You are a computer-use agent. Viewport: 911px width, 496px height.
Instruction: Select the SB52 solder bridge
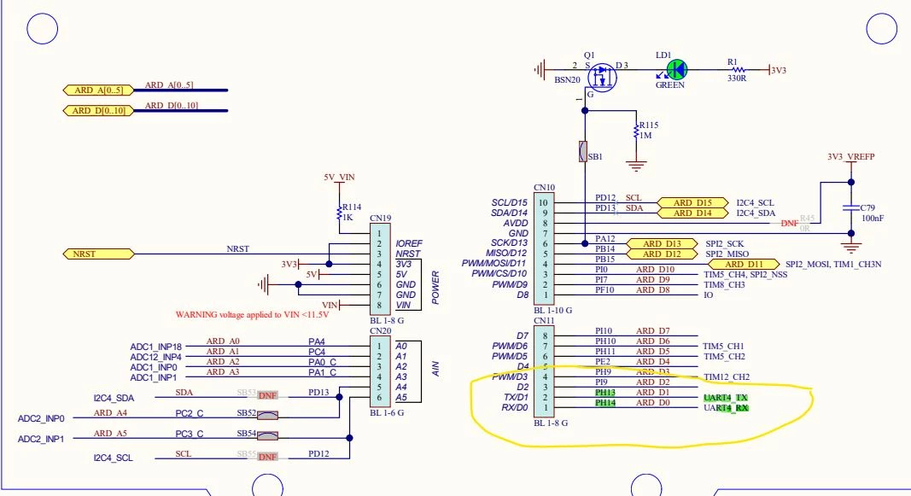pyautogui.click(x=267, y=415)
